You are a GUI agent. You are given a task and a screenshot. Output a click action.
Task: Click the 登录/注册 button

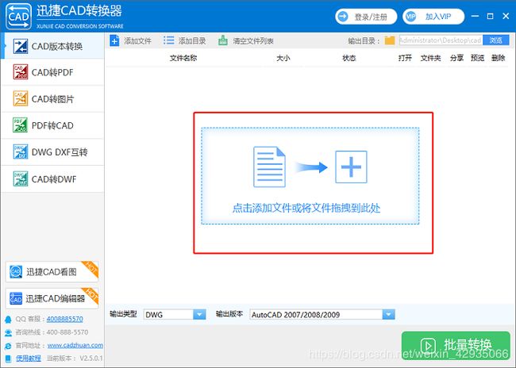pos(366,17)
